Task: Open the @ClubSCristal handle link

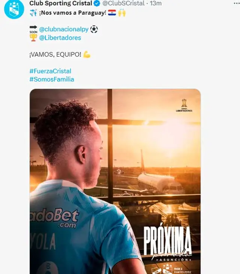Action: tap(123, 3)
